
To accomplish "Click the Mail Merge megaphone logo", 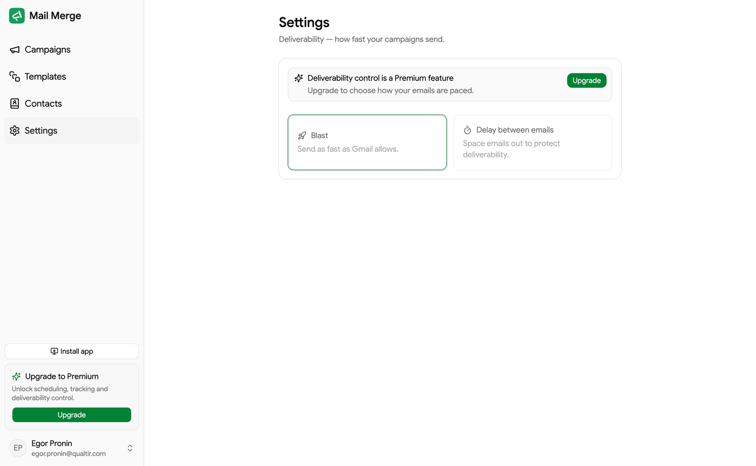I will point(17,16).
